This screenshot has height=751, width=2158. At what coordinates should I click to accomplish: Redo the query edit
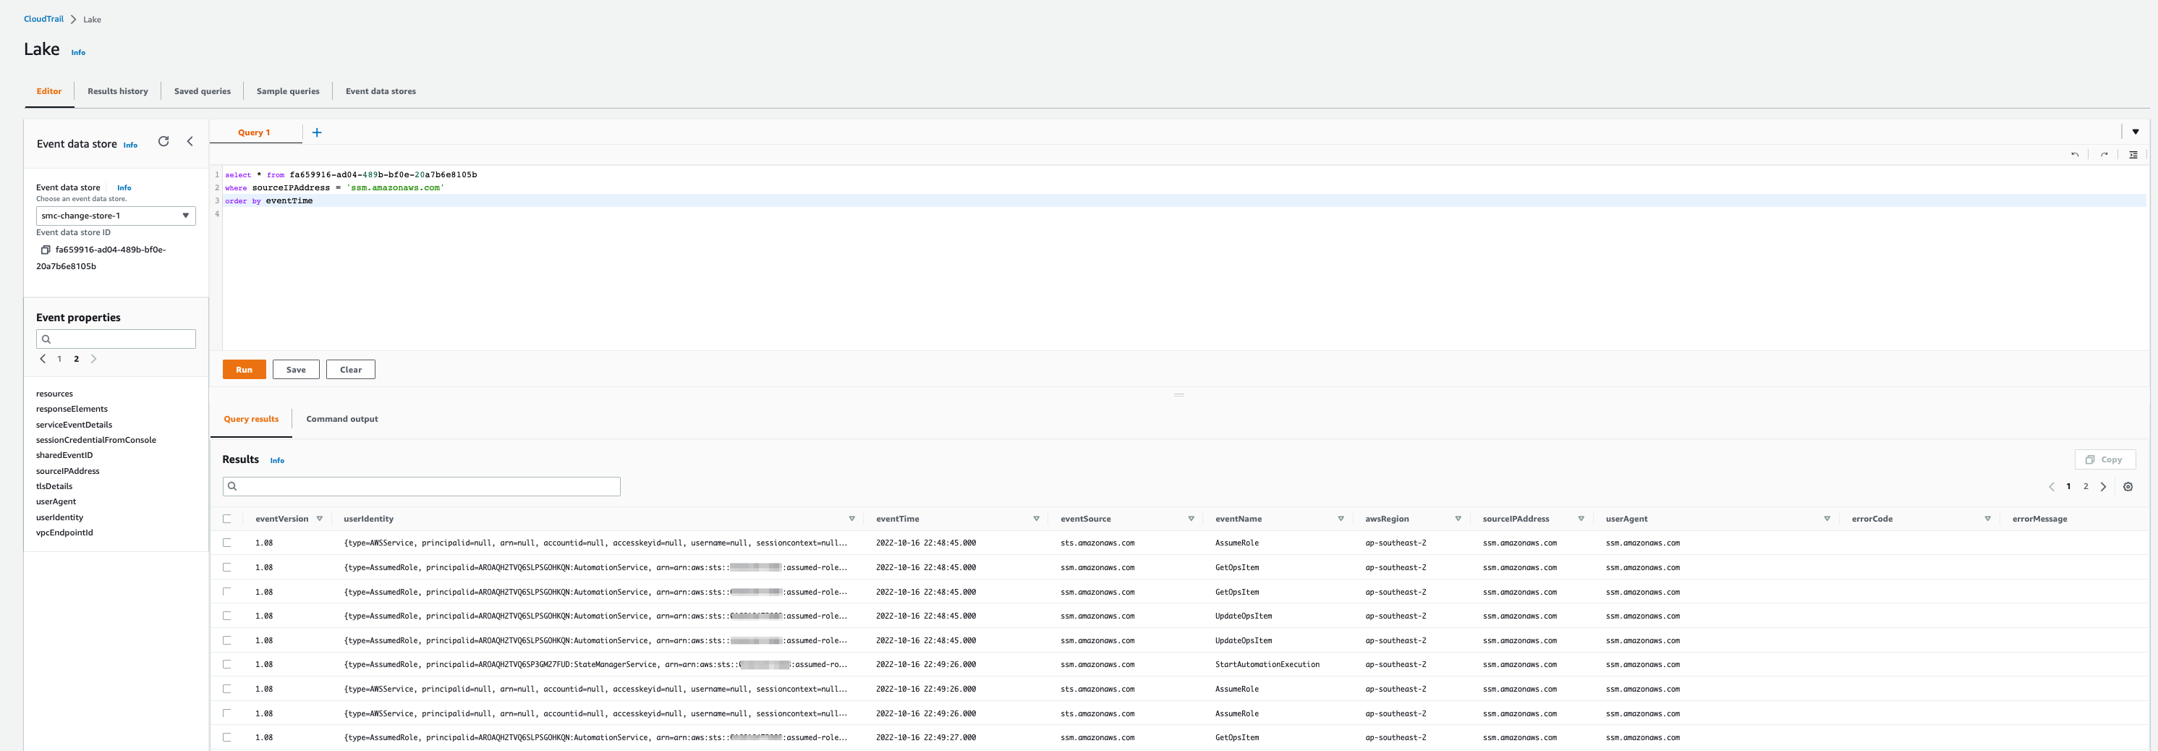click(2104, 154)
